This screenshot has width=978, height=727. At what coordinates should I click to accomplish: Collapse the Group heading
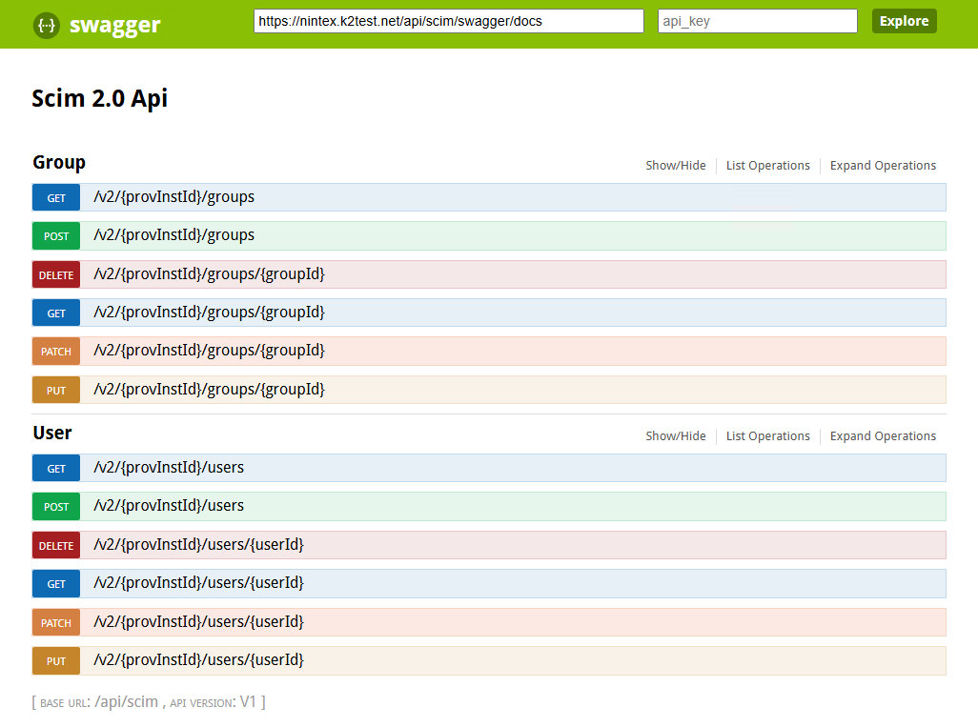tap(59, 163)
